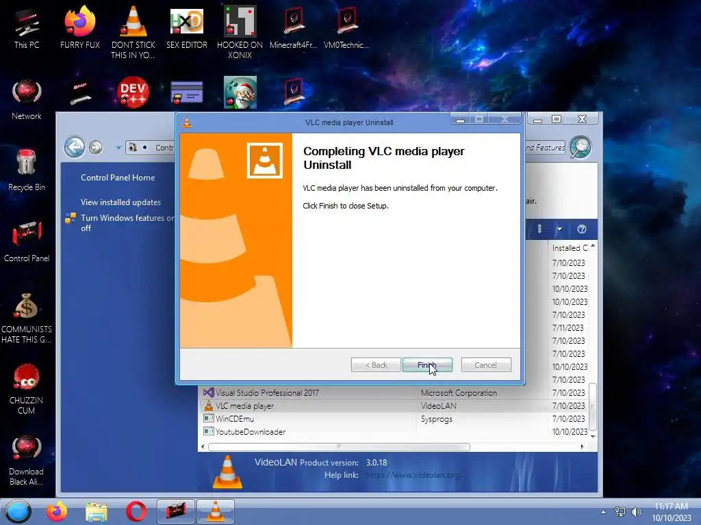Viewport: 701px width, 525px height.
Task: Switch to Control Panel taskbar button
Action: click(x=176, y=511)
